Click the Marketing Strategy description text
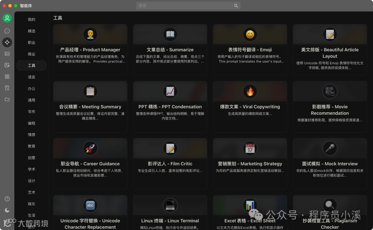Screen dimensions: 373x230 pos(250,170)
